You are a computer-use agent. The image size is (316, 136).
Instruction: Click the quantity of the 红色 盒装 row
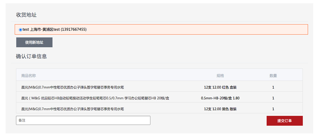click(x=273, y=87)
